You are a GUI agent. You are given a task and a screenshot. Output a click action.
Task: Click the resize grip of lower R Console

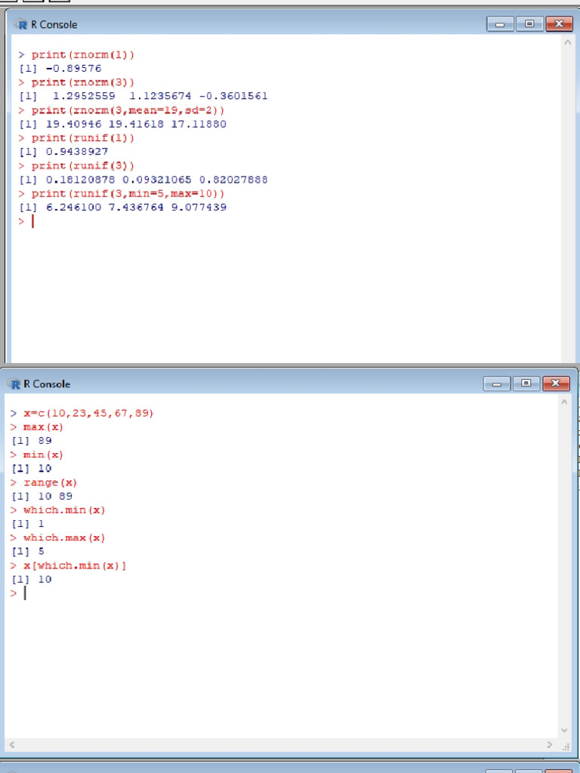click(565, 747)
